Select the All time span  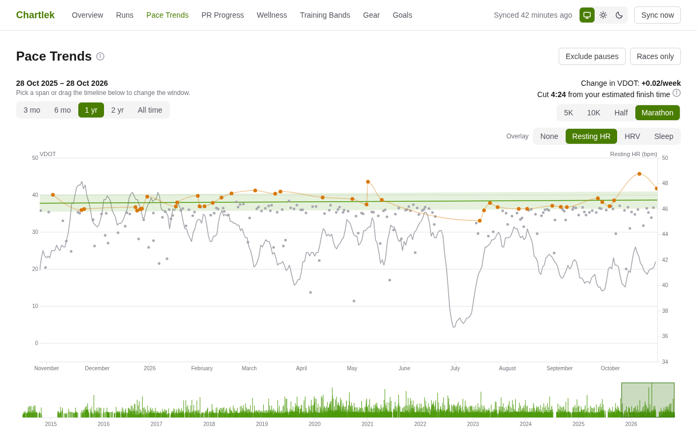point(150,110)
